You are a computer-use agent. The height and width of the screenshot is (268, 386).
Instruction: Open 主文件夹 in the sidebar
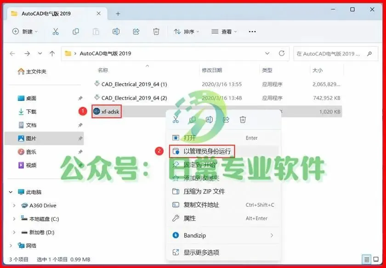pyautogui.click(x=32, y=72)
